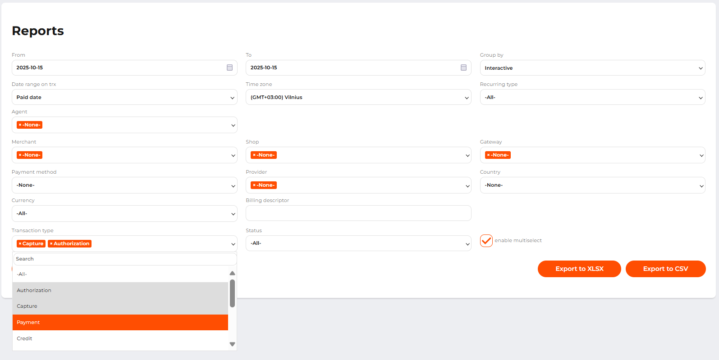Open the Status dropdown
Screen dimensions: 719x360
click(358, 243)
